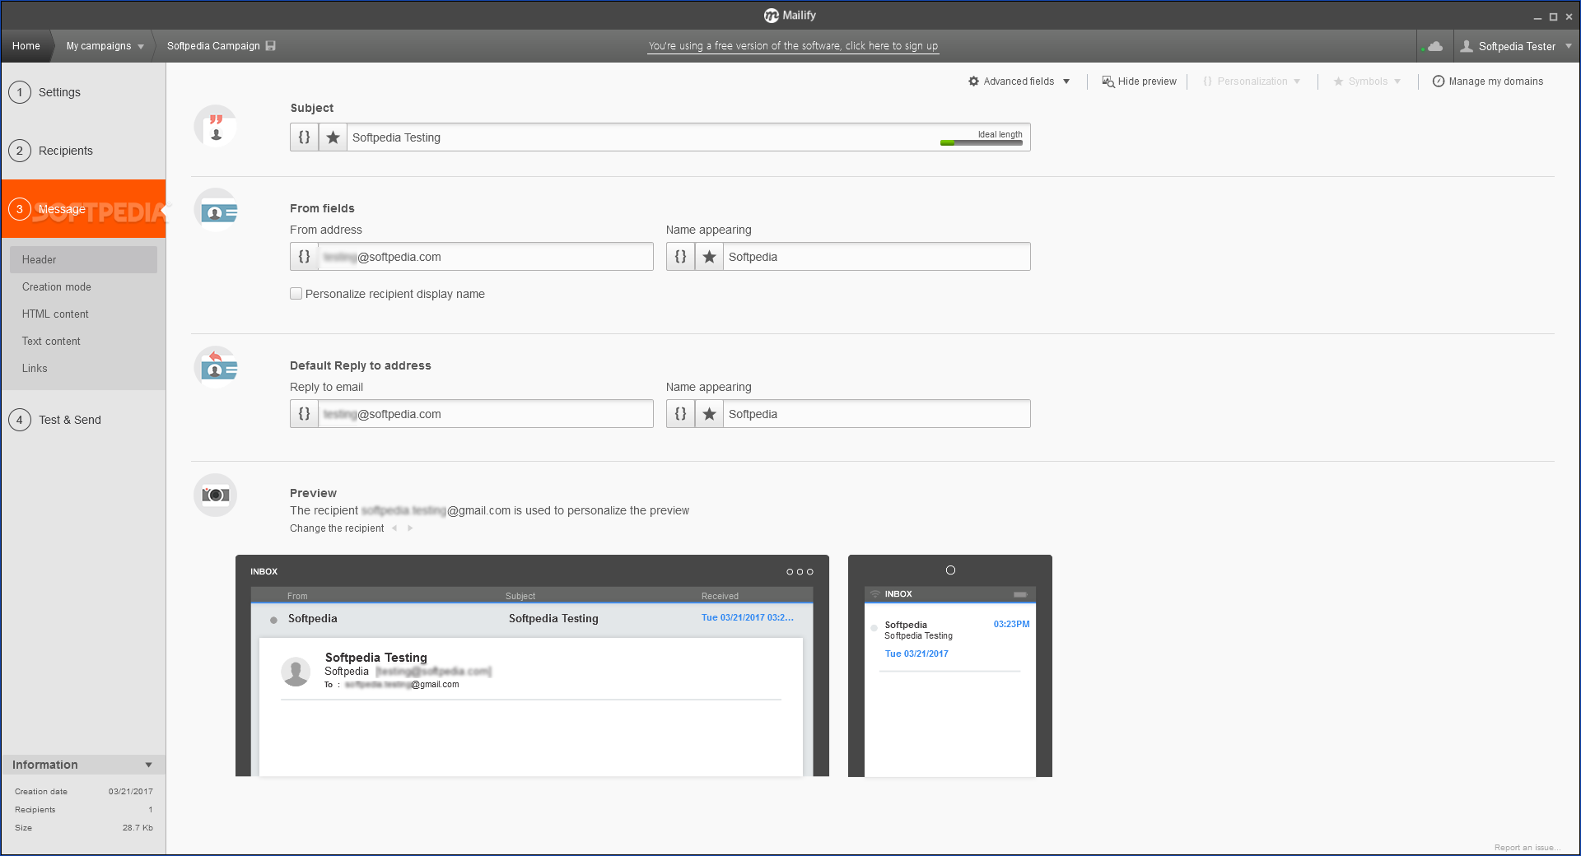1581x856 pixels.
Task: Go to the Home tab
Action: coord(26,46)
